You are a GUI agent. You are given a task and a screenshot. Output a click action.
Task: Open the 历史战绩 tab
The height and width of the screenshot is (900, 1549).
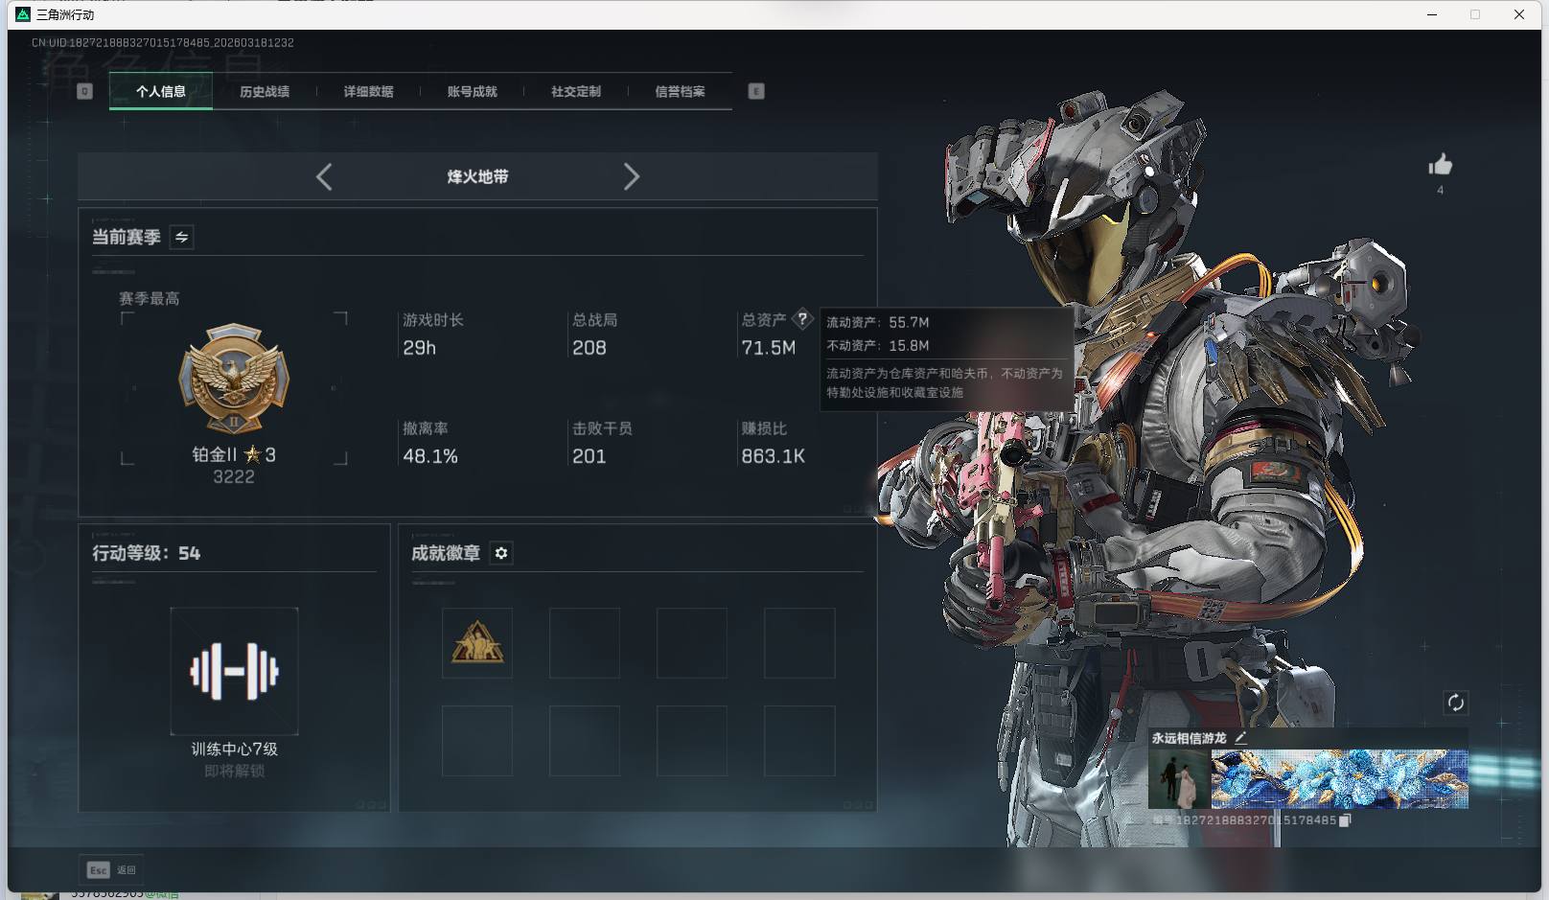(x=265, y=91)
